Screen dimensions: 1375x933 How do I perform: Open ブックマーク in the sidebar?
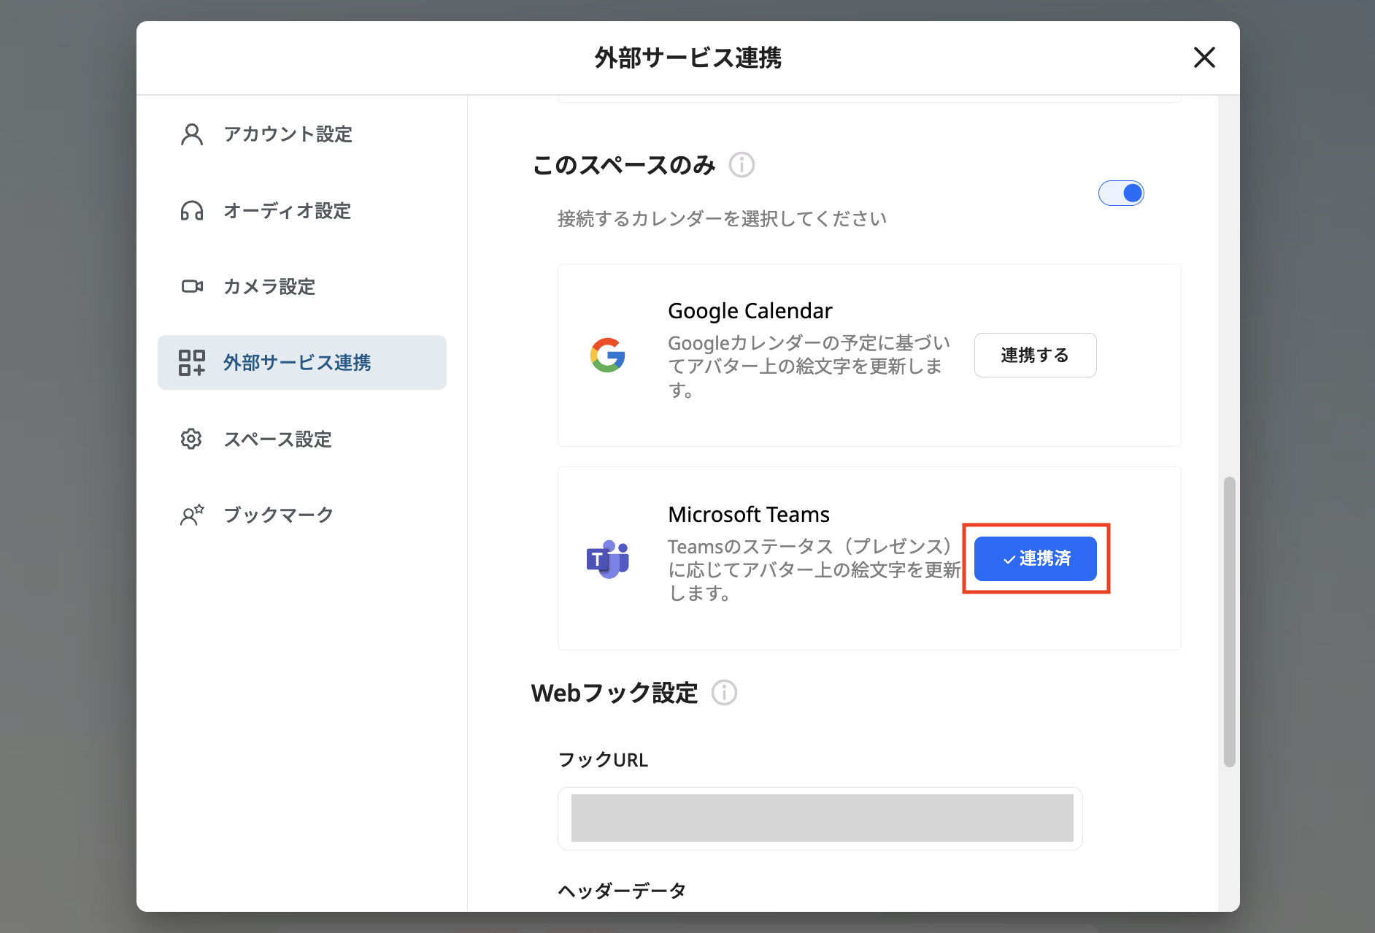(302, 515)
